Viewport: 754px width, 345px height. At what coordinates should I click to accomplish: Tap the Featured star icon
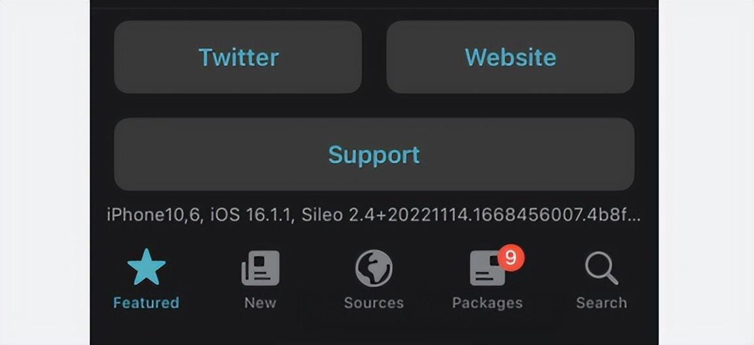[x=147, y=267]
